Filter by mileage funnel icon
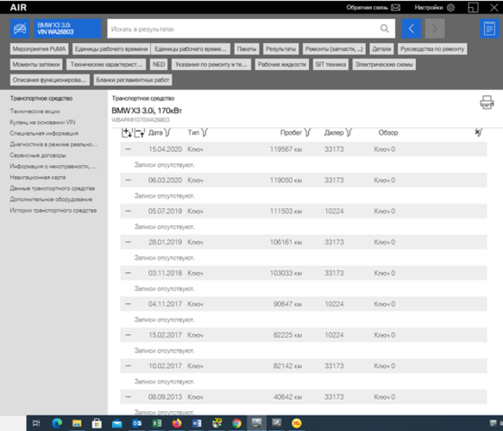The height and width of the screenshot is (431, 503). 307,133
